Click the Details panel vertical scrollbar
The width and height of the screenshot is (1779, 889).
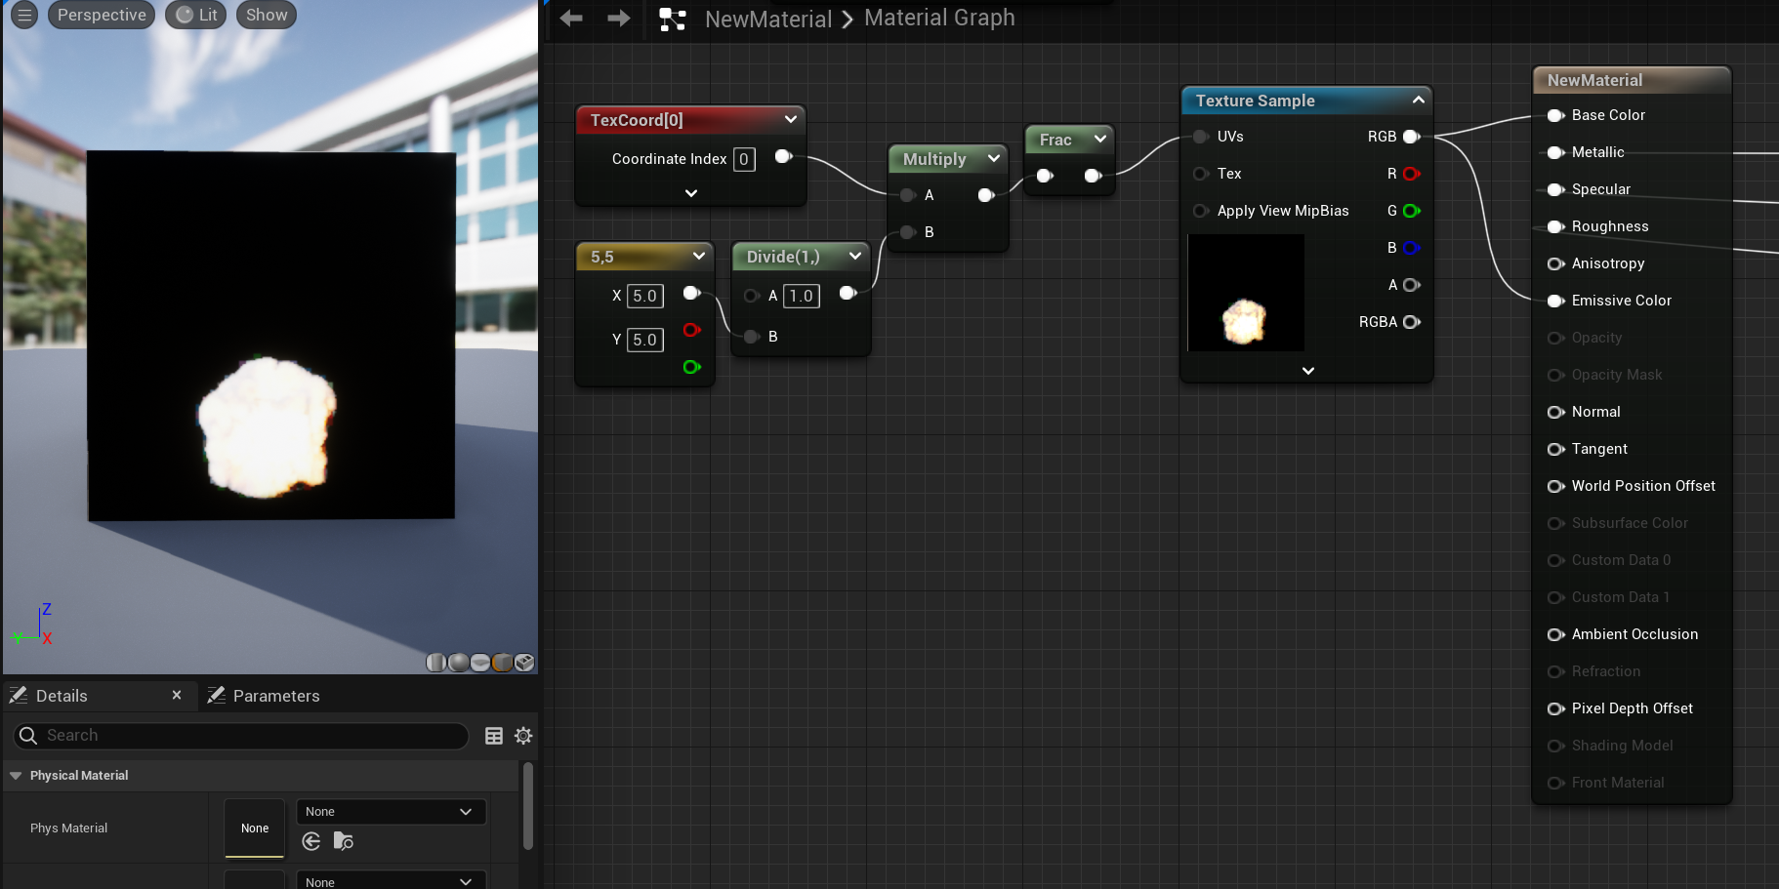coord(528,806)
